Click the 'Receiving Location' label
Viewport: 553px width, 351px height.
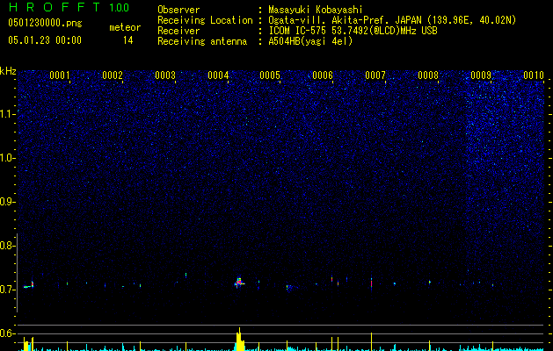(x=205, y=20)
